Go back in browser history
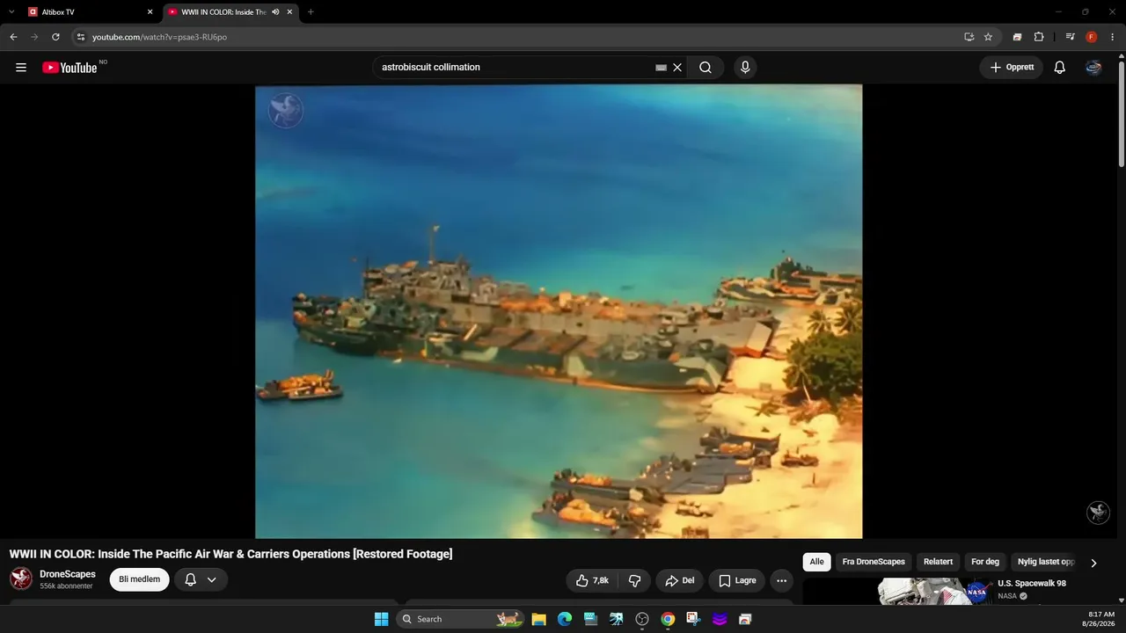The image size is (1126, 633). coord(13,37)
